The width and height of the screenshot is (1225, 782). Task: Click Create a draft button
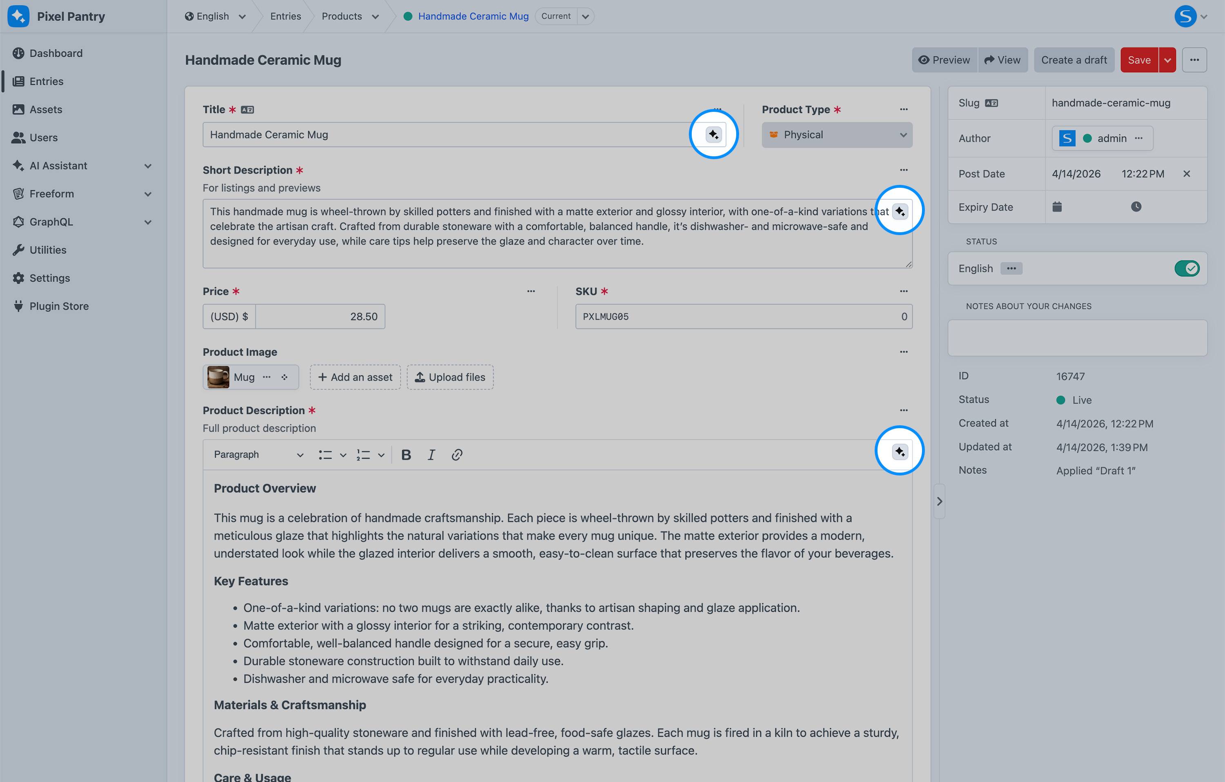click(1074, 60)
